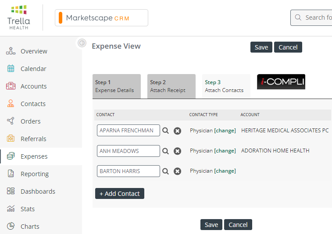Click the Add Contact button
332x234 pixels.
pos(120,194)
